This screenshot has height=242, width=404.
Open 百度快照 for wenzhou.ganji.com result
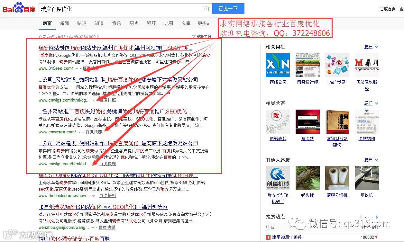[x=107, y=228]
